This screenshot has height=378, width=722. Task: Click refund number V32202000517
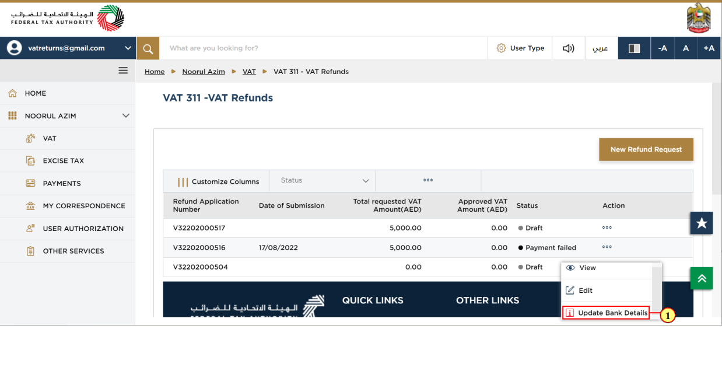click(199, 228)
